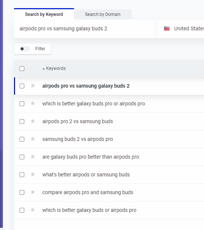Open 'what's better airpods or samsung buds' keyword

coord(86,175)
